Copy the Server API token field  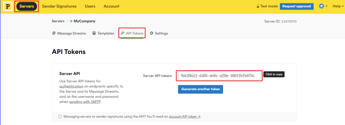coord(219,76)
